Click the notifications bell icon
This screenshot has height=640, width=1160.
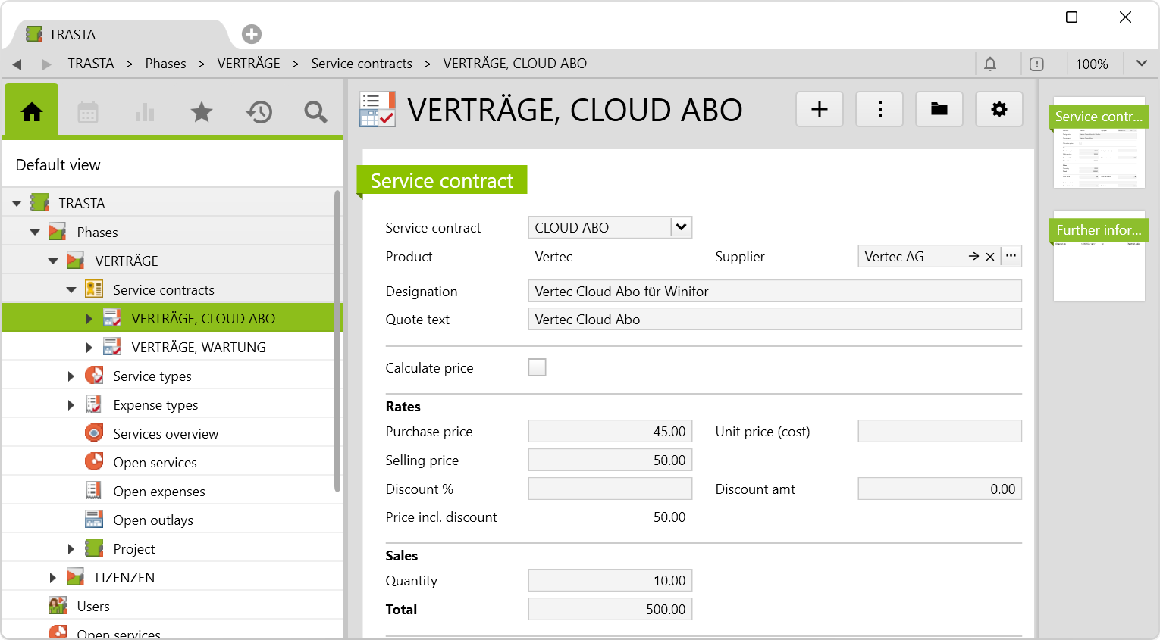pyautogui.click(x=990, y=64)
